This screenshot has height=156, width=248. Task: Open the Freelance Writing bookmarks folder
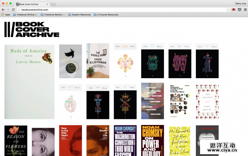[x=25, y=15]
